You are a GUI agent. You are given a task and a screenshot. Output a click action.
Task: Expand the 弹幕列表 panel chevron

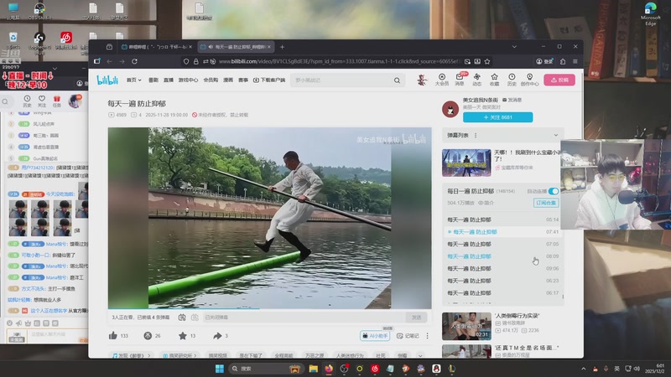(x=556, y=135)
